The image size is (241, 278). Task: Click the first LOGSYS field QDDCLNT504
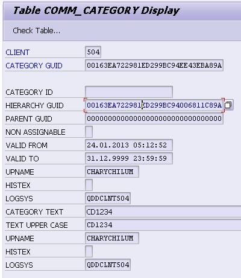coord(108,198)
